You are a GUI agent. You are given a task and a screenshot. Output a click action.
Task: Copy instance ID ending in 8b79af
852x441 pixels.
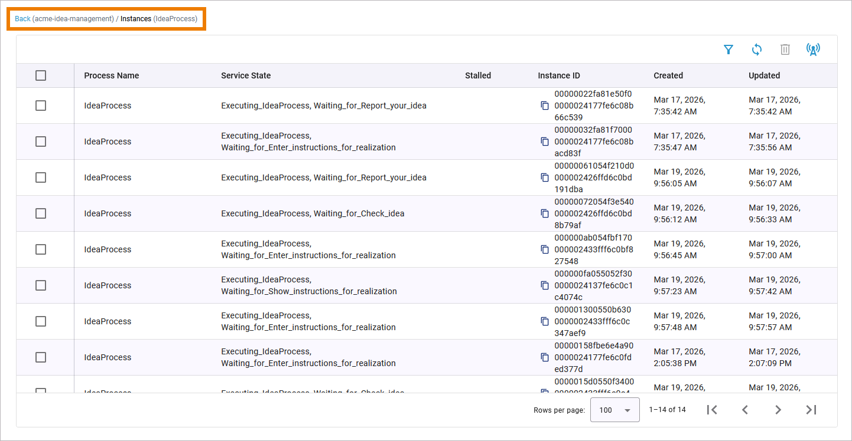pyautogui.click(x=545, y=213)
